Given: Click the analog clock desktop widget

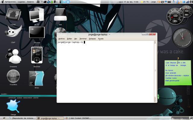Looking at the screenshot, I should click(x=182, y=38).
